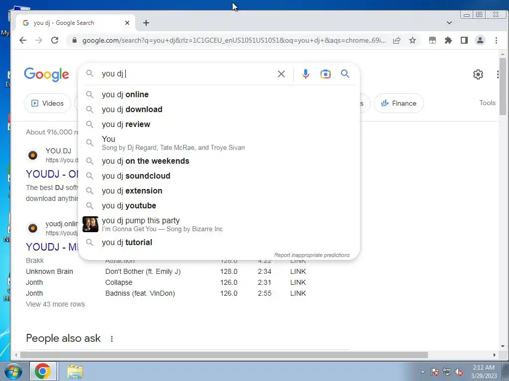Click the Google logo
The image size is (509, 381).
(46, 74)
